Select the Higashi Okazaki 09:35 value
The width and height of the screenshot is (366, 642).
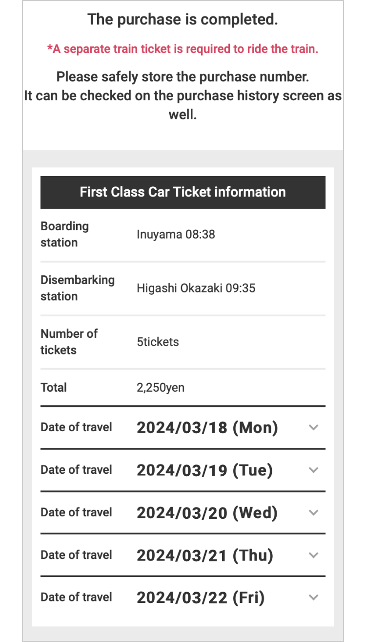click(196, 288)
